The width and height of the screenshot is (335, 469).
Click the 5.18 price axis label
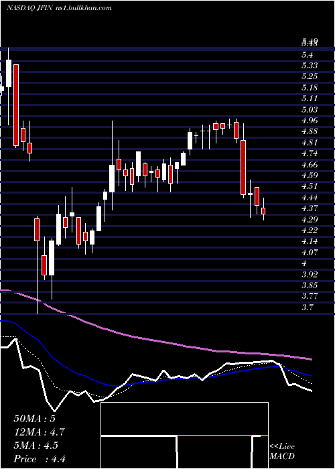[x=310, y=88]
